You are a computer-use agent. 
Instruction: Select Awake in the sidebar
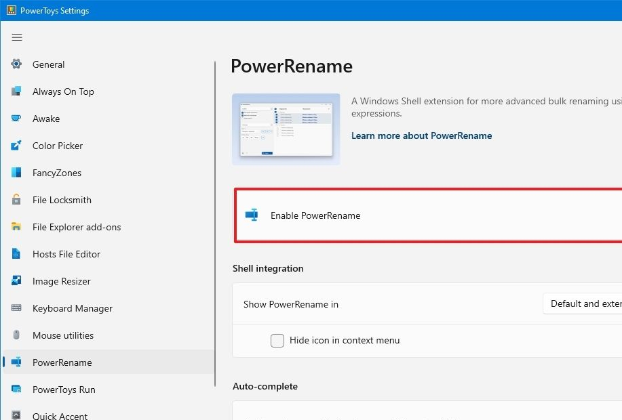(109, 119)
